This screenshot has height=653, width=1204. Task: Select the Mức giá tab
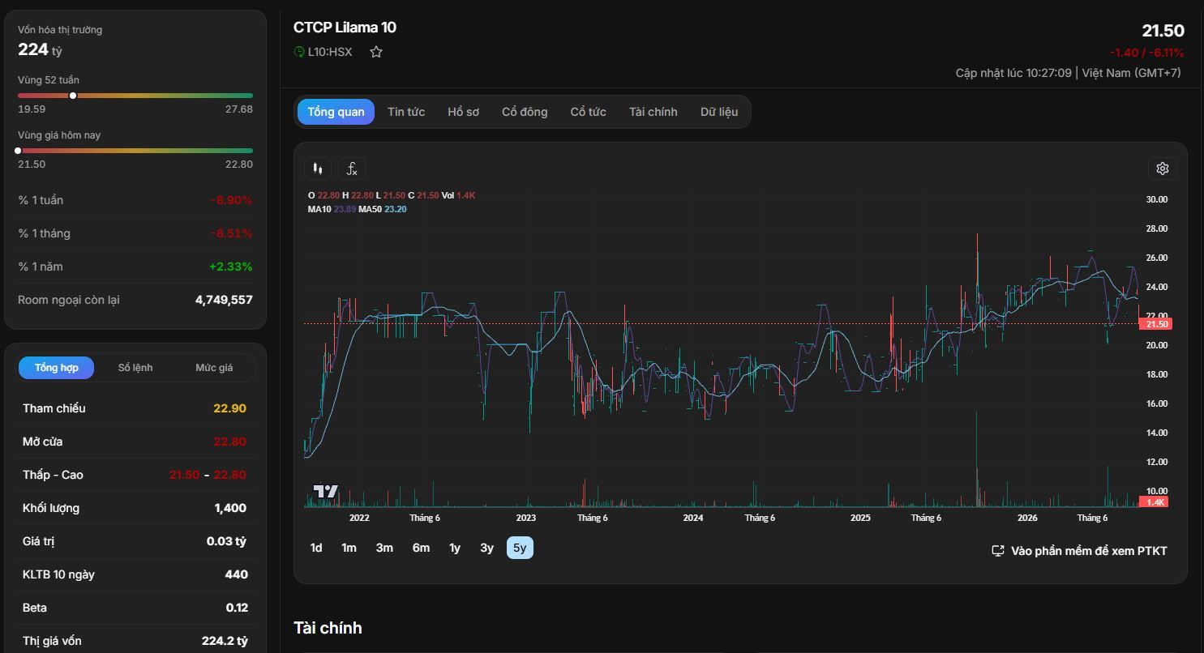coord(214,368)
